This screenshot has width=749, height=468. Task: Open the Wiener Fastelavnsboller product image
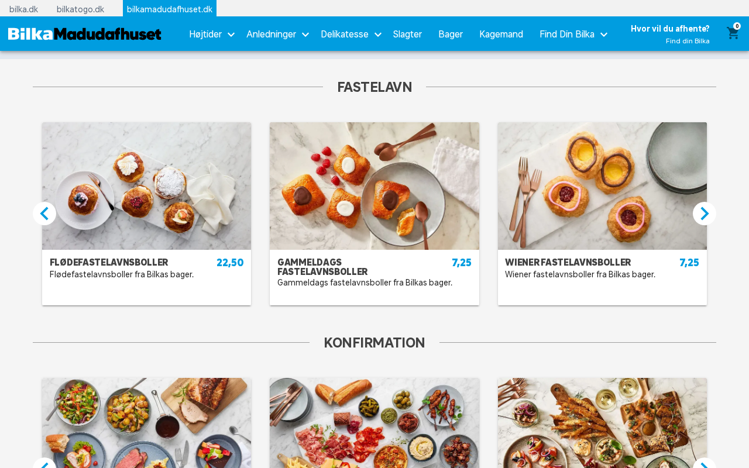coord(602,186)
